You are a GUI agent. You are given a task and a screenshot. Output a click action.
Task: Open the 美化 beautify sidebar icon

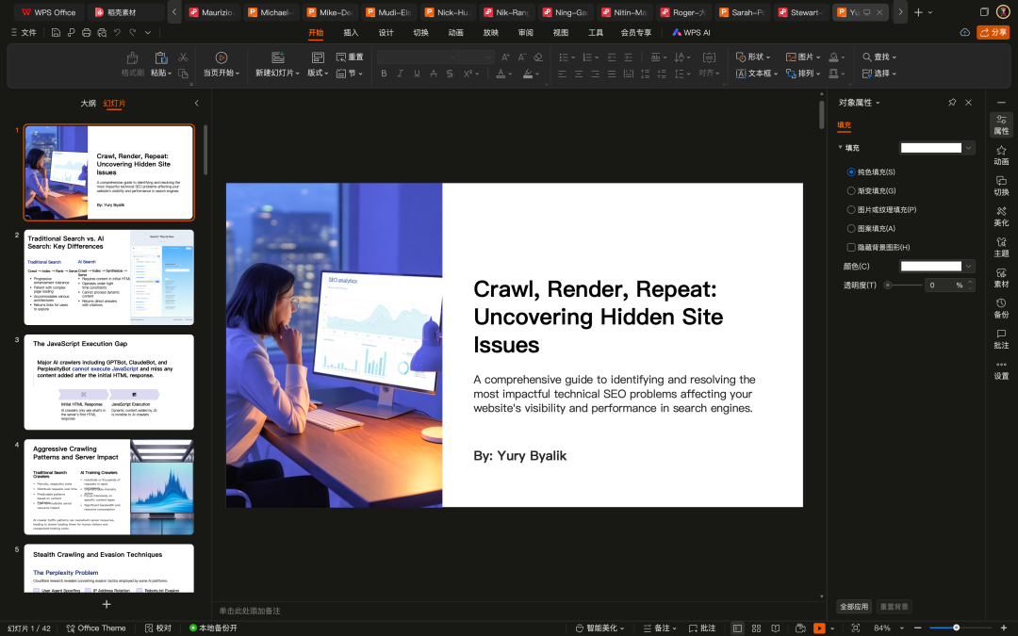click(x=1001, y=216)
